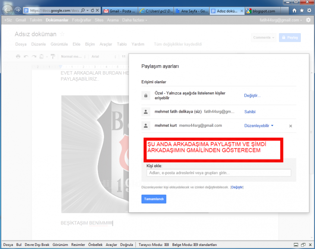Stop loading with the address bar X
Screen dimensions: 315x249
point(97,10)
